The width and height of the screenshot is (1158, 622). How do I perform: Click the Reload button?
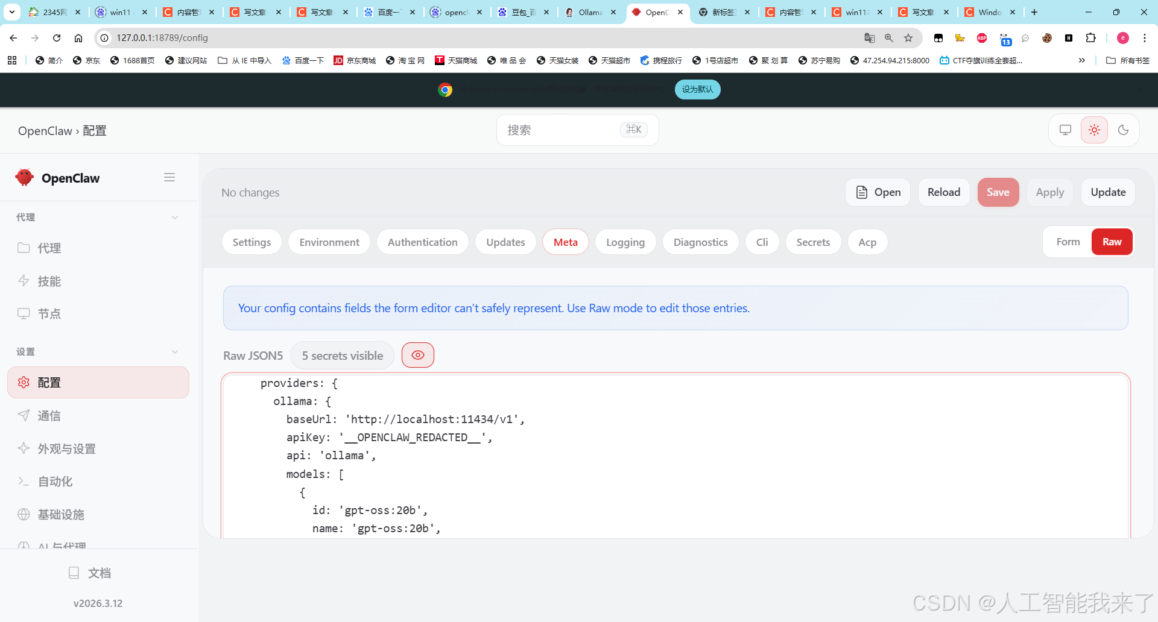tap(944, 192)
